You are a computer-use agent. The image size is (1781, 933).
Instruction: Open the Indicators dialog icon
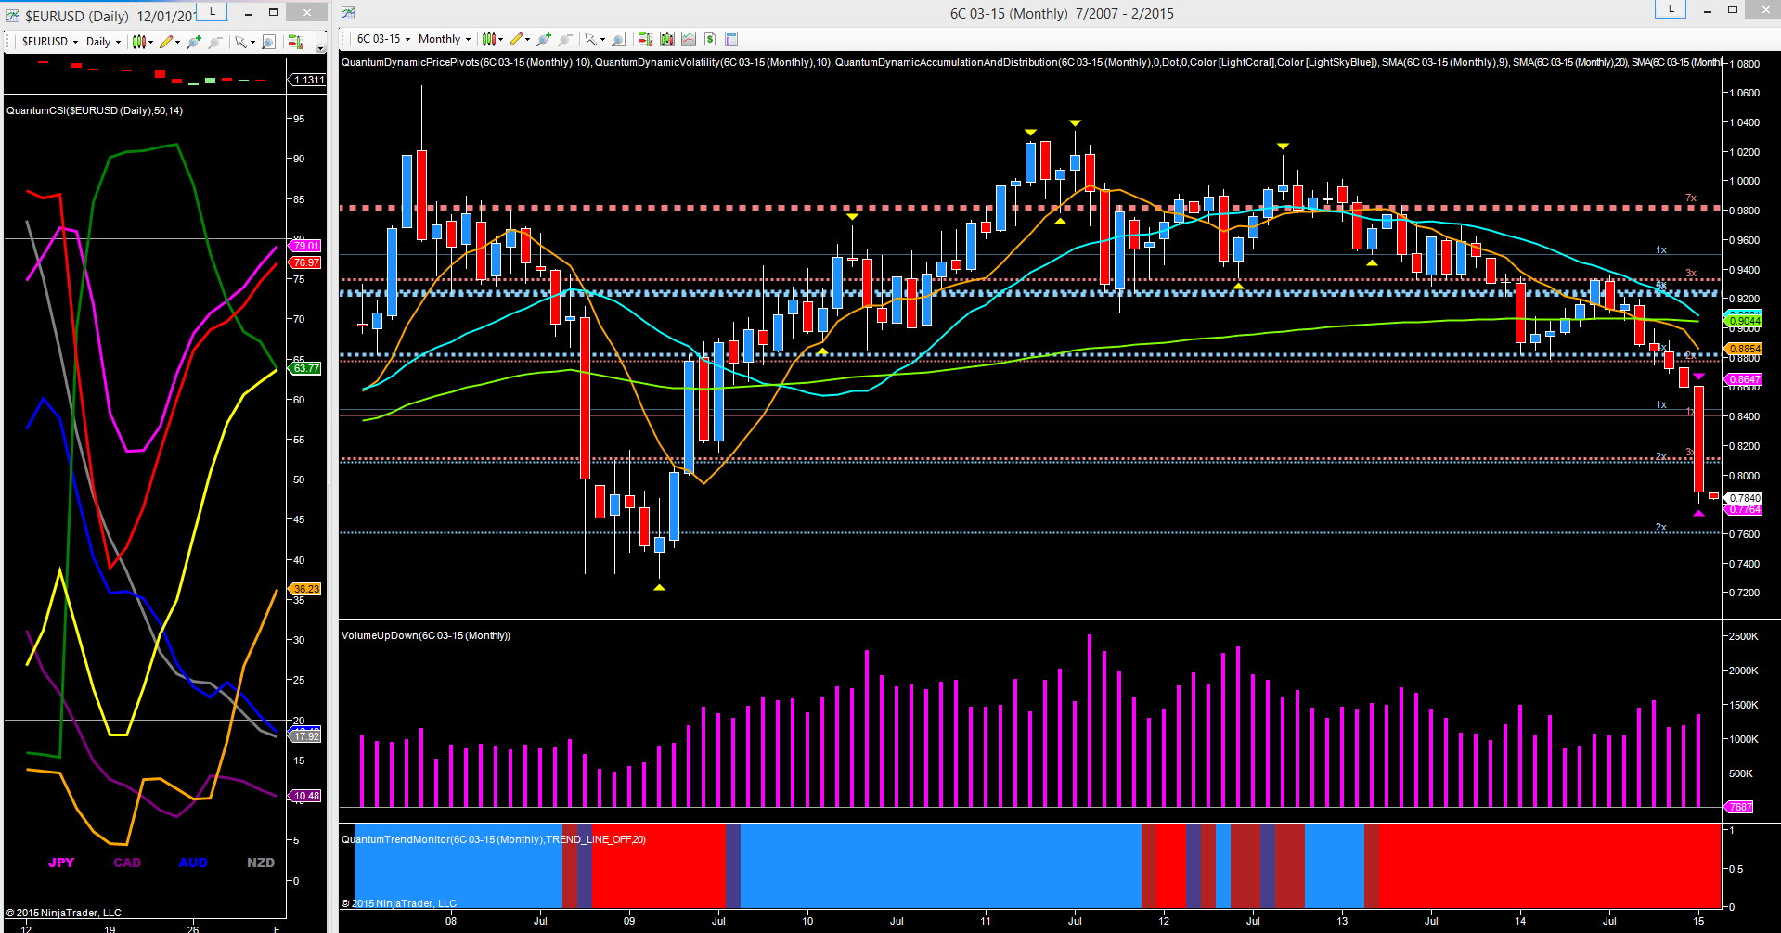click(667, 39)
